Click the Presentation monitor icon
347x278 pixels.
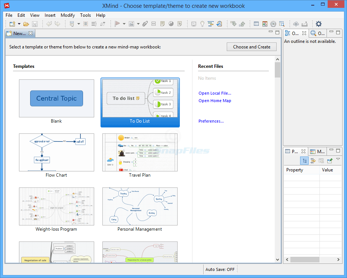[x=194, y=24]
